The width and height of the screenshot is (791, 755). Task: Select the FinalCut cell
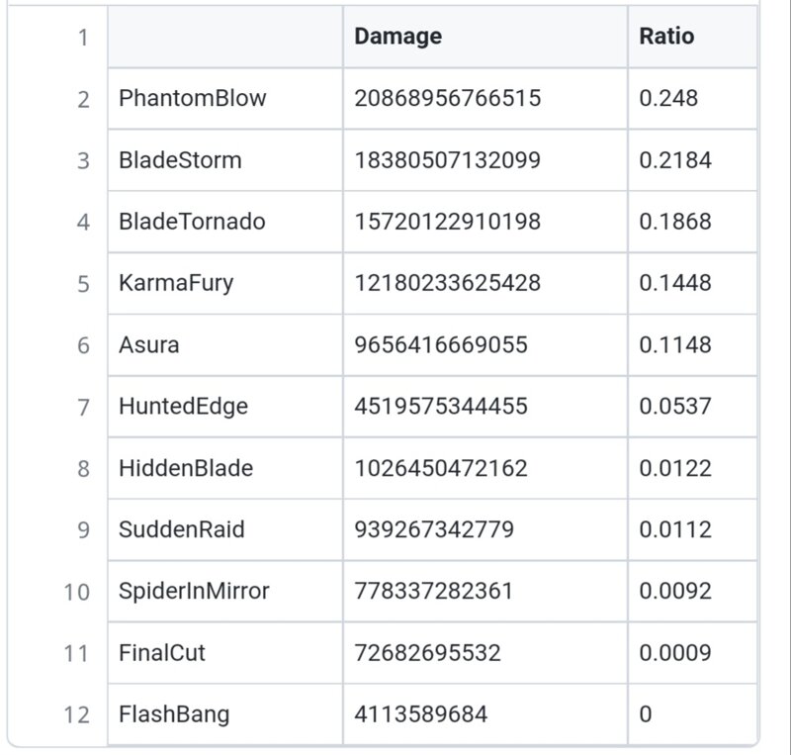tap(225, 653)
